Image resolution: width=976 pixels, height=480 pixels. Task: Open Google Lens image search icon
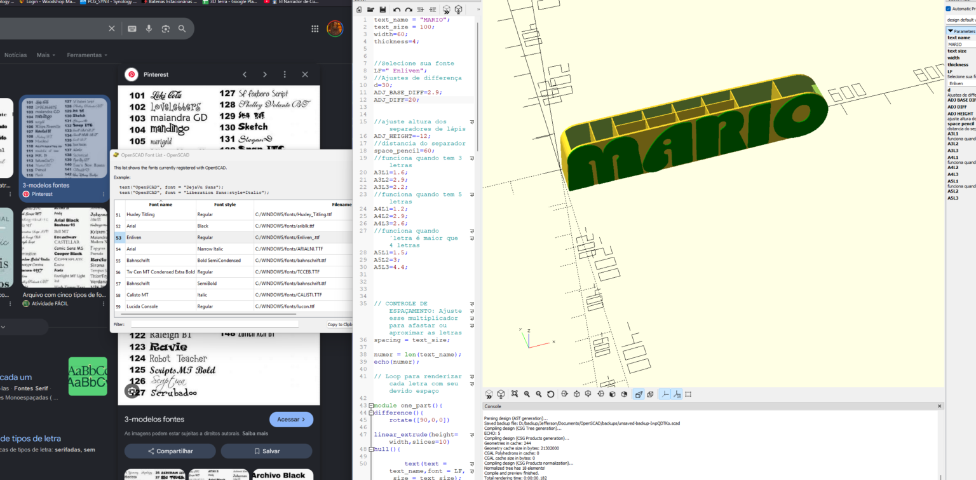(165, 29)
